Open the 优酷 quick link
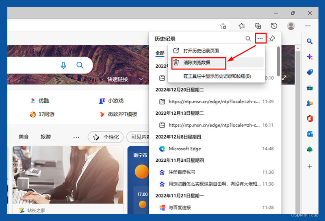The width and height of the screenshot is (325, 221). point(39,101)
